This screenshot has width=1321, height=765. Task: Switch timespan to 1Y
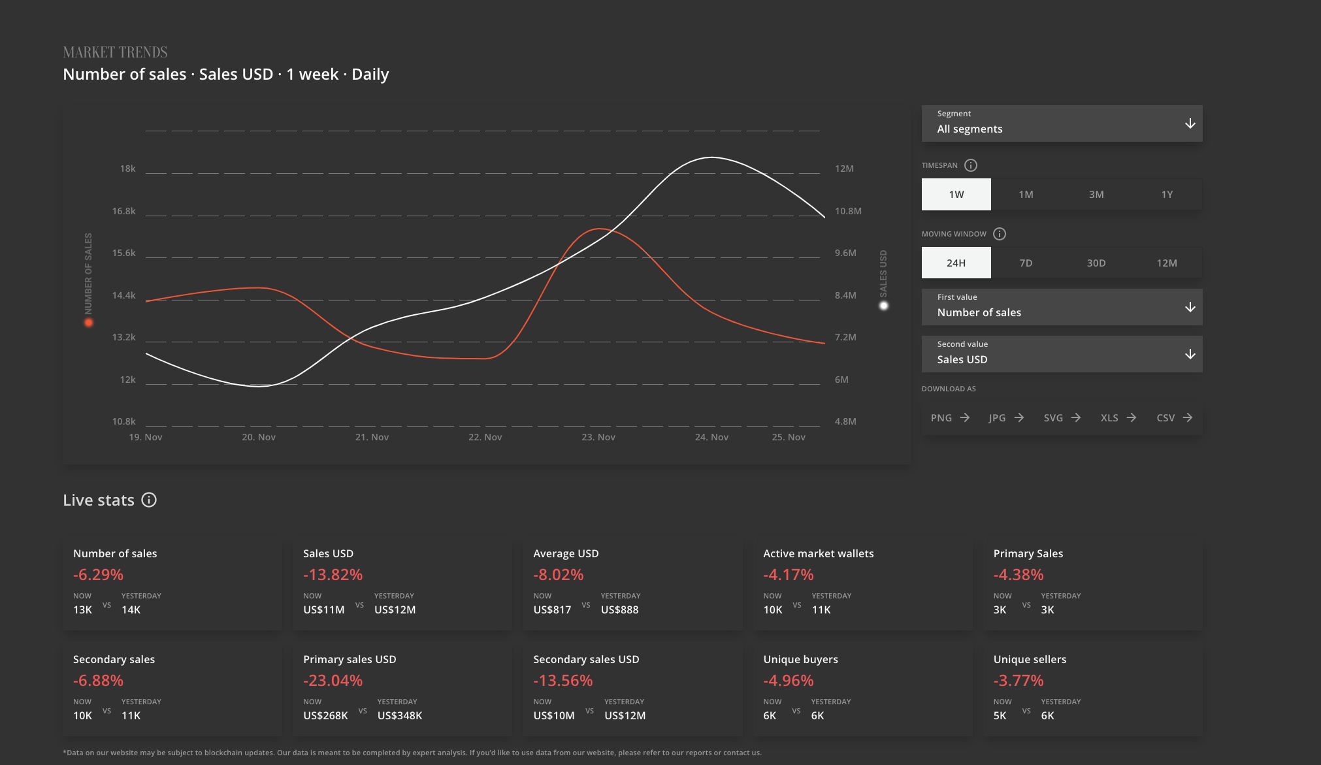point(1167,195)
